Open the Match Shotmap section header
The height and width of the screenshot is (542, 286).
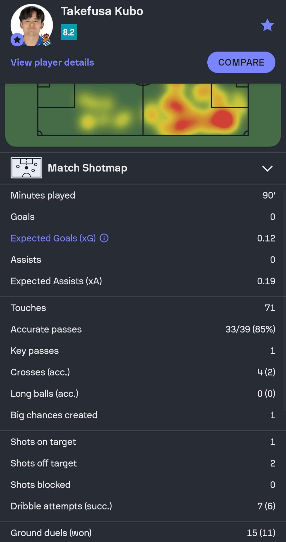coord(87,168)
